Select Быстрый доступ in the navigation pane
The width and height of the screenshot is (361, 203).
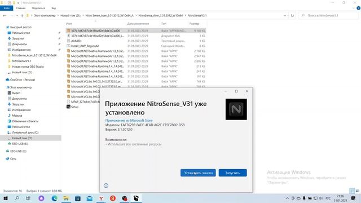click(21, 27)
